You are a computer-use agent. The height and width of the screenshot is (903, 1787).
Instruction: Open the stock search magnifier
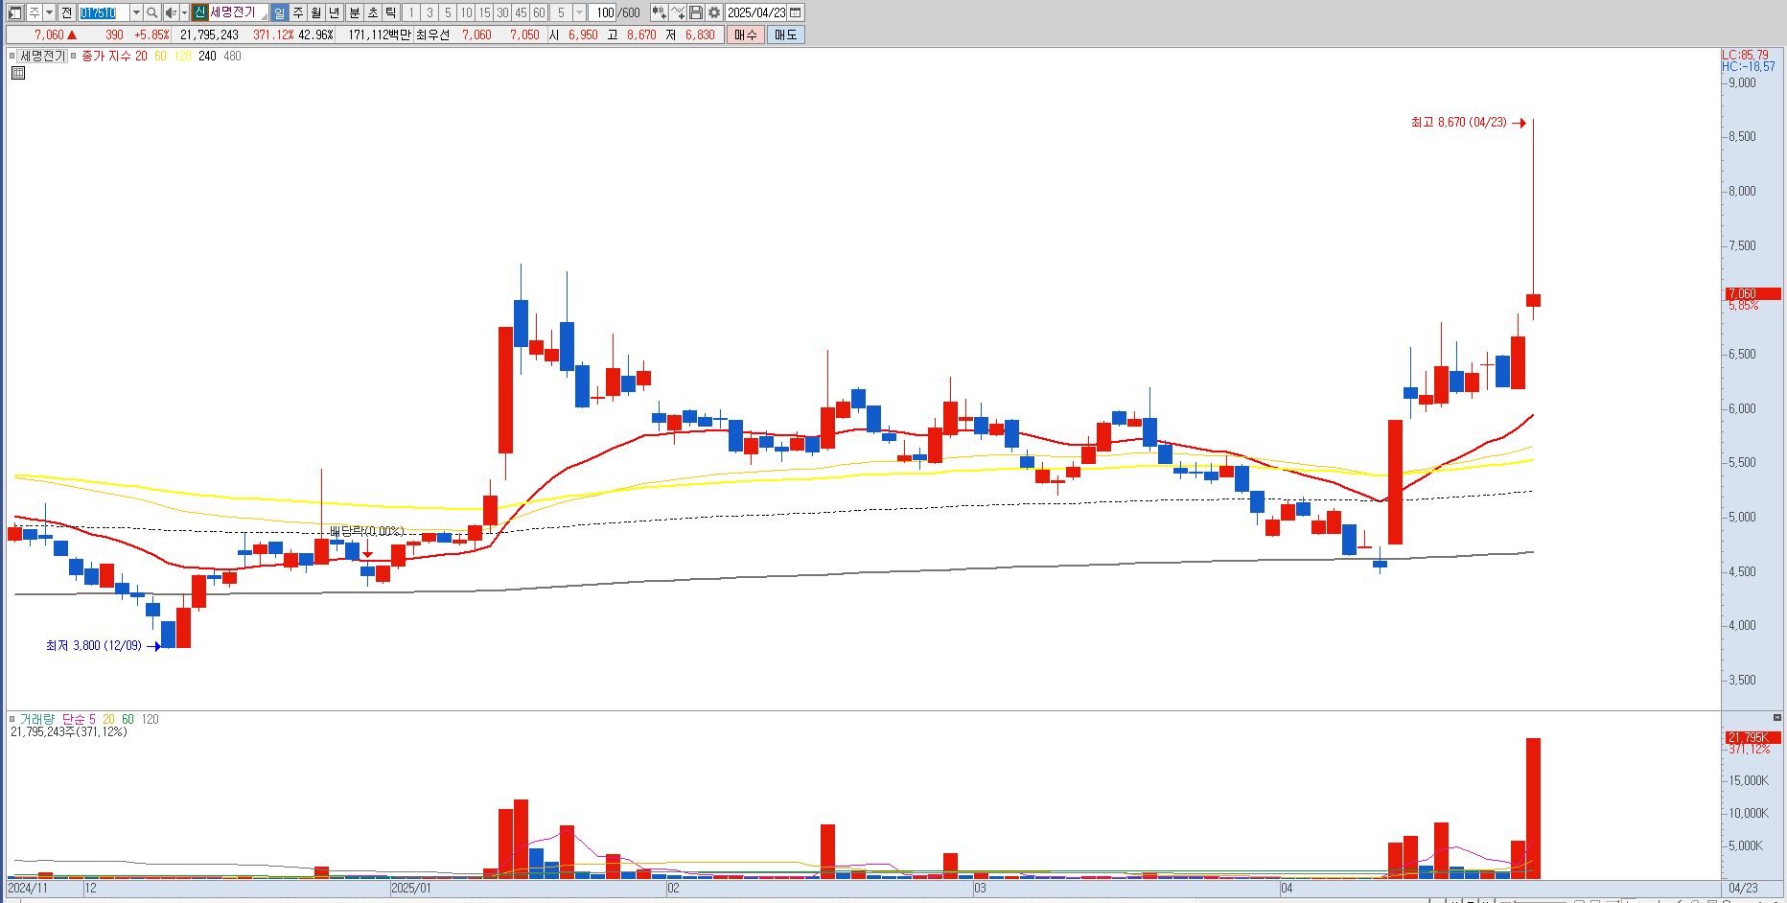(151, 12)
